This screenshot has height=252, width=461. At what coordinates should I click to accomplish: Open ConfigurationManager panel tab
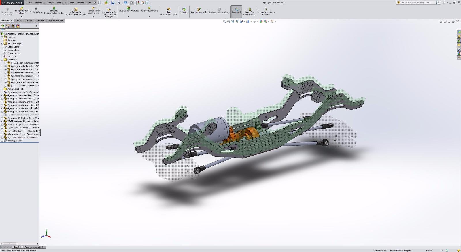click(12, 26)
